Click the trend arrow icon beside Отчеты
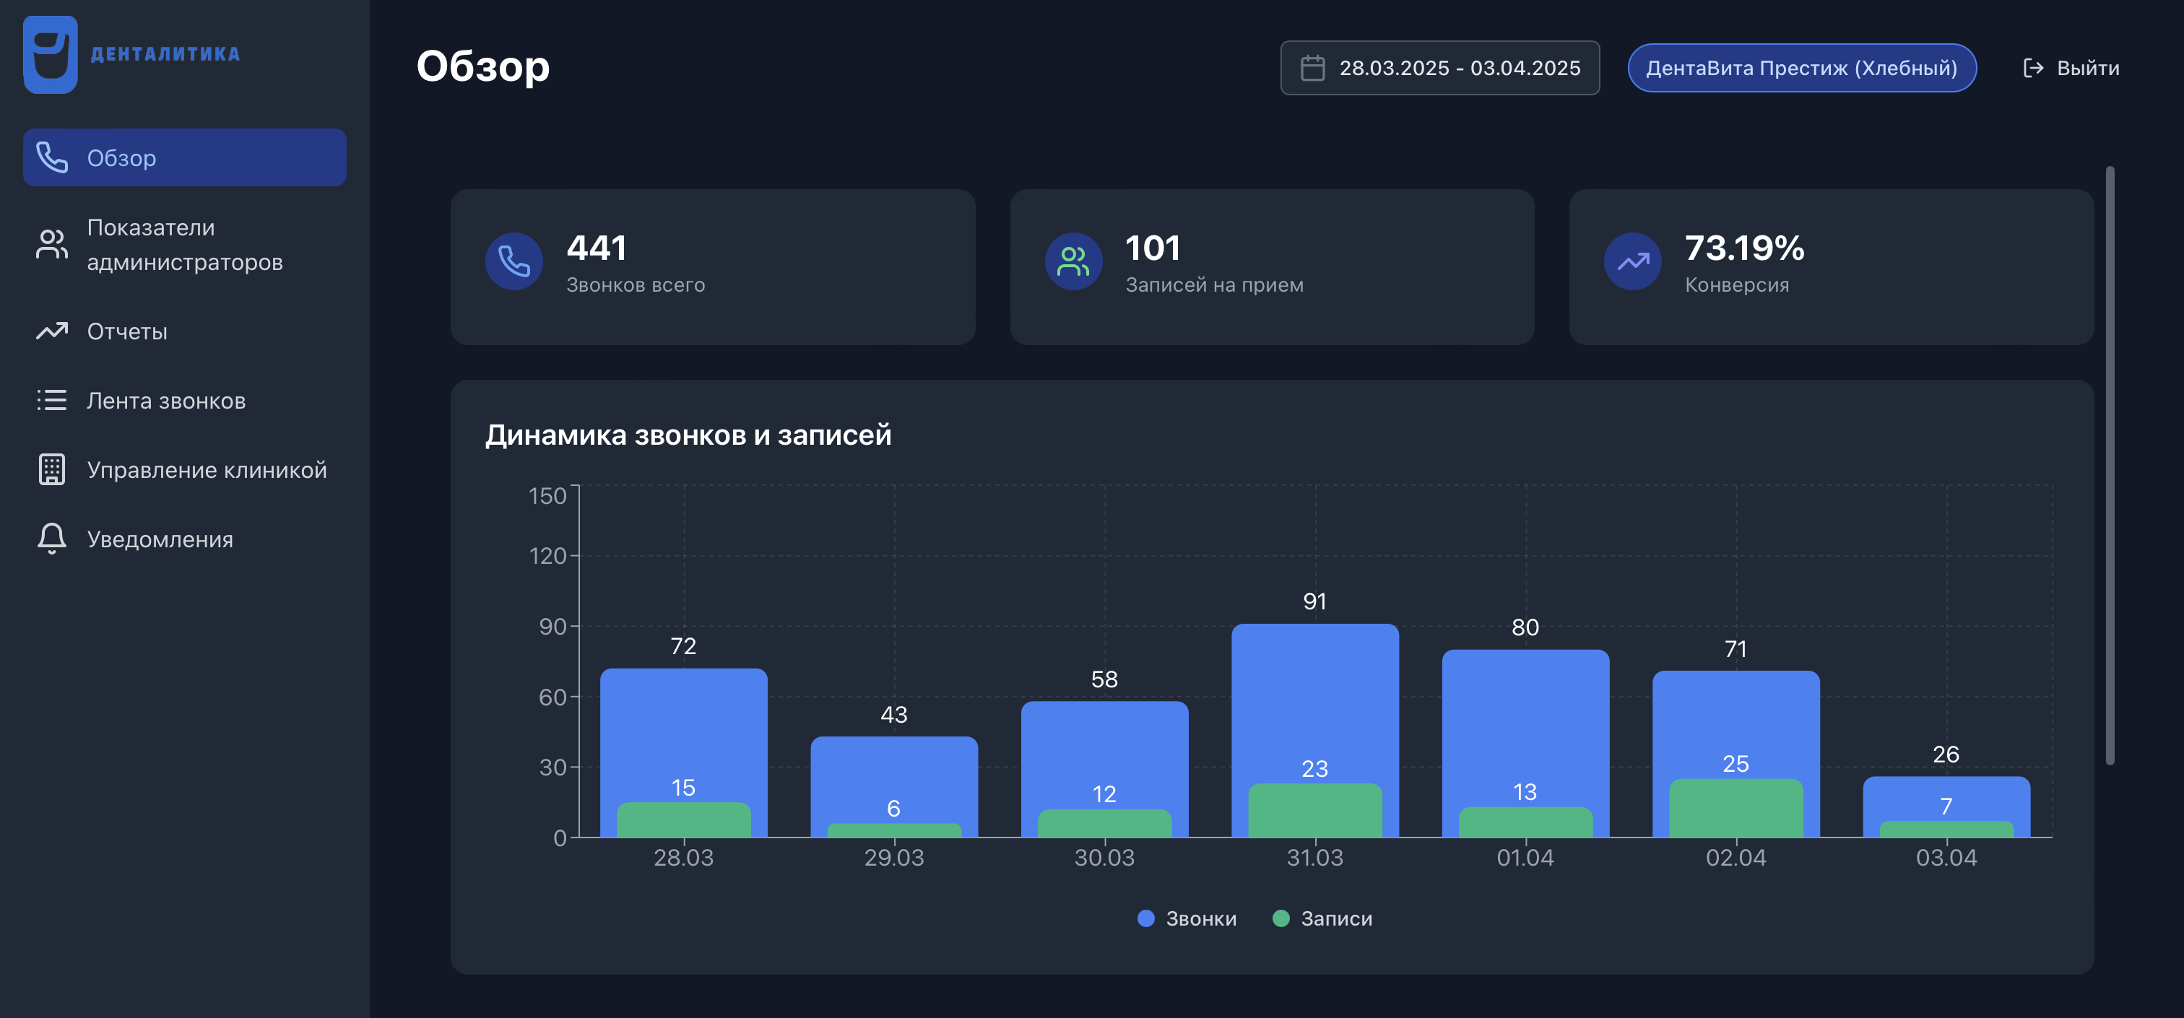 [x=52, y=331]
